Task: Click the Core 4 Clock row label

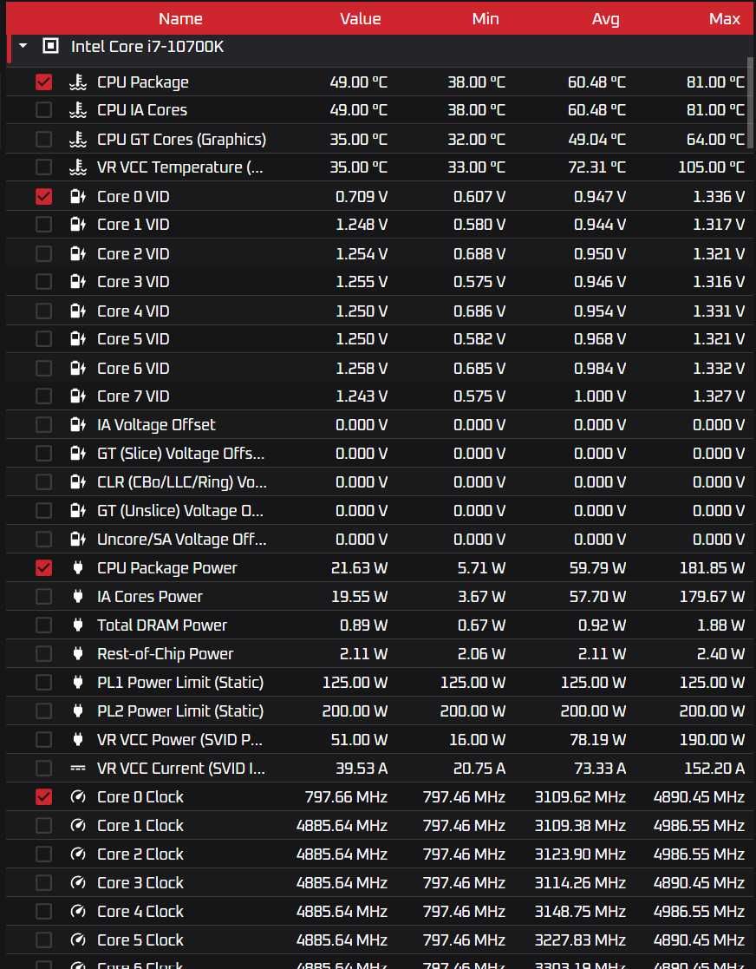Action: pos(140,911)
